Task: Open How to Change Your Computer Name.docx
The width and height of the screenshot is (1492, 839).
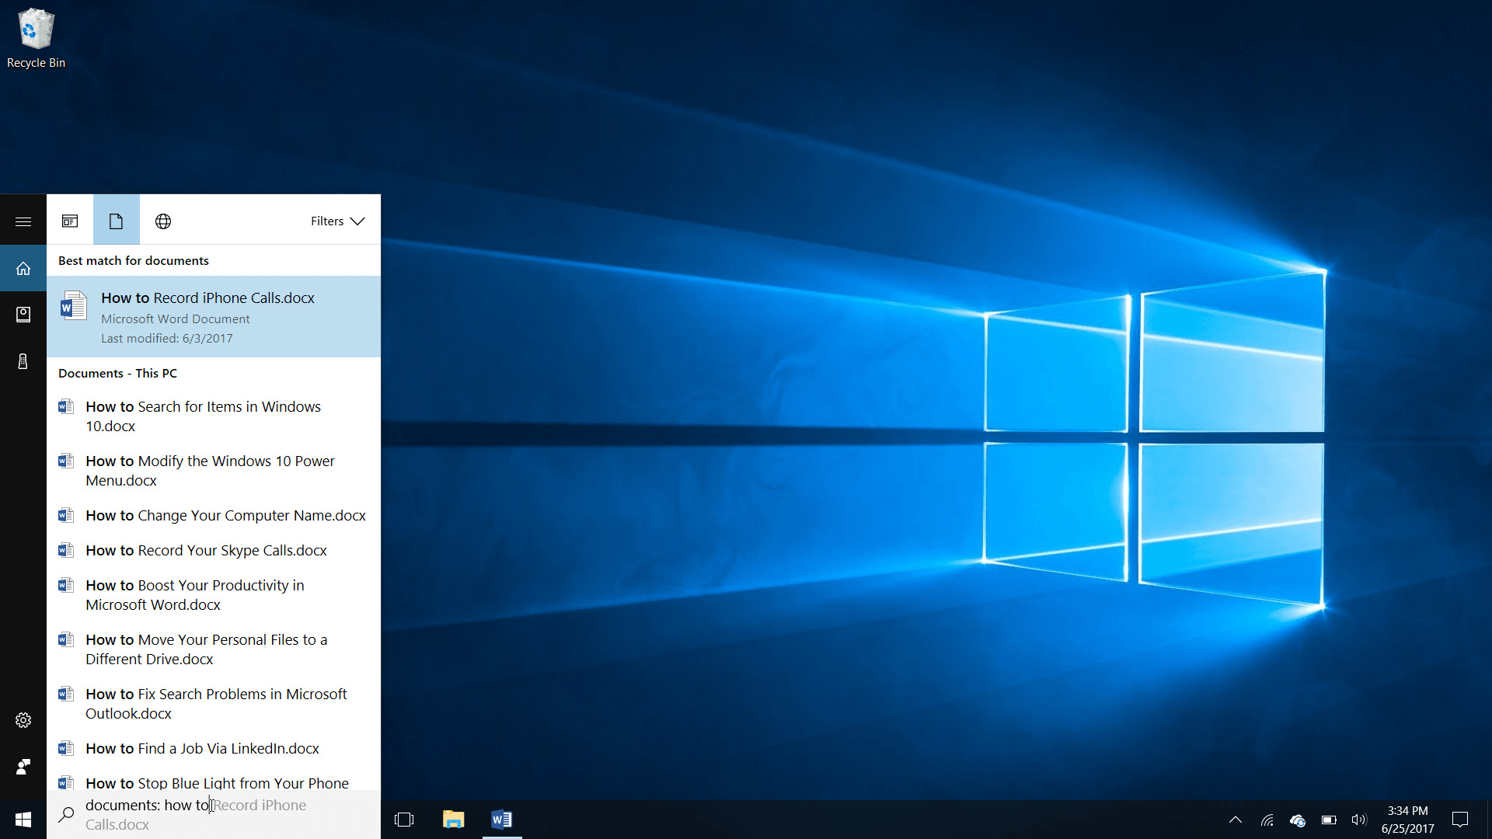Action: point(225,516)
